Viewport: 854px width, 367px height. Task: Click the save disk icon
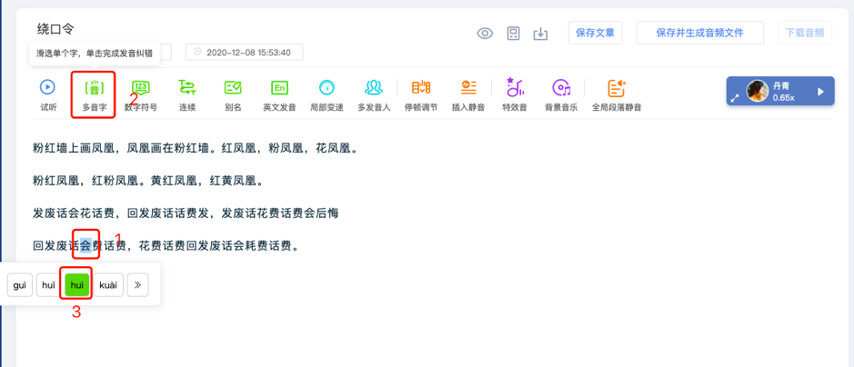click(x=513, y=34)
